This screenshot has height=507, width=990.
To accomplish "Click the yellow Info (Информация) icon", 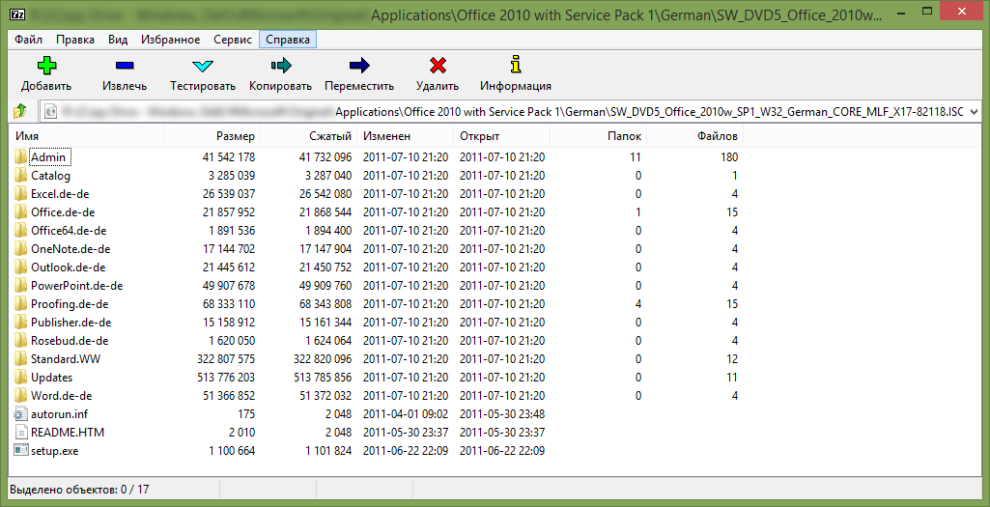I will coord(516,65).
